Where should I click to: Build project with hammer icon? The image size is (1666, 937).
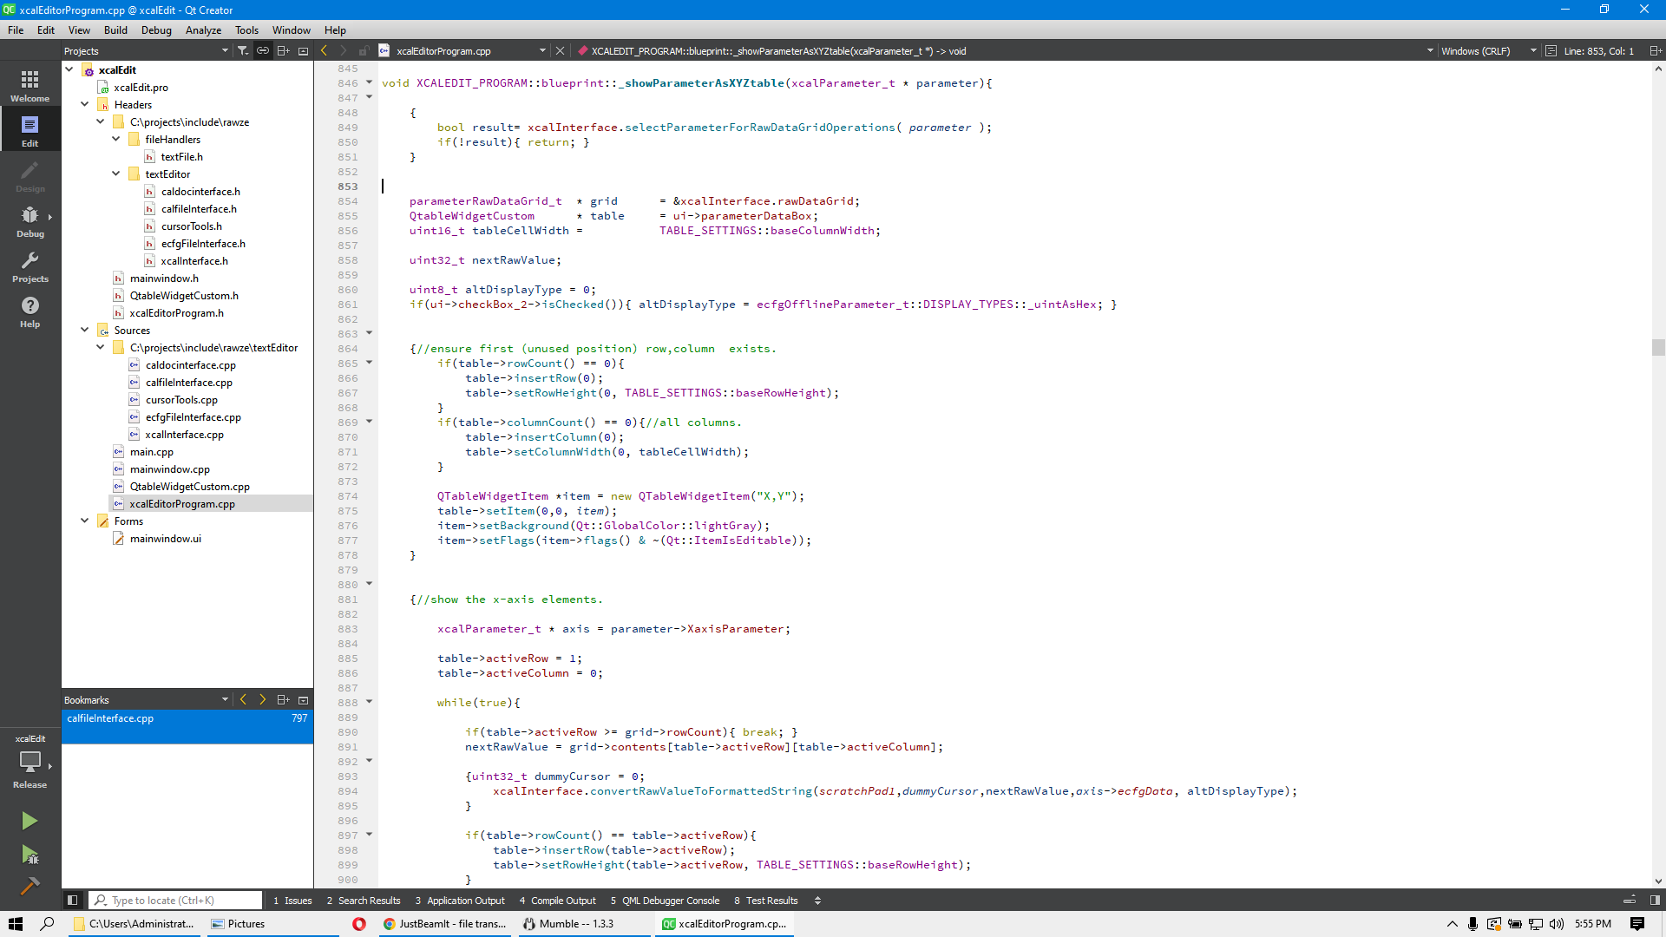point(30,886)
